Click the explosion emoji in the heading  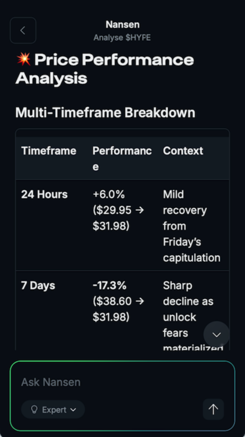click(23, 59)
